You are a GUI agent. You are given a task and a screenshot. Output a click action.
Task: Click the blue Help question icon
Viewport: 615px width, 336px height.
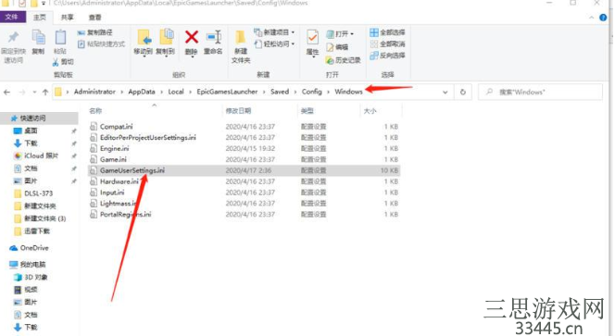pyautogui.click(x=603, y=18)
